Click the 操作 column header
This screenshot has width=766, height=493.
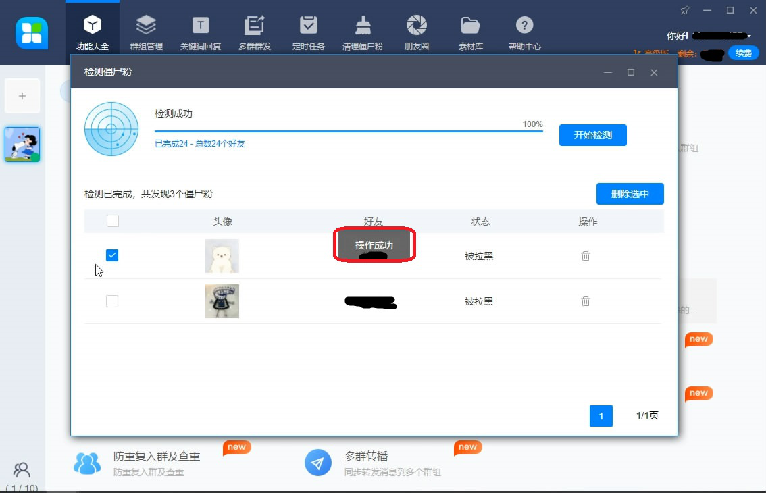coord(588,222)
